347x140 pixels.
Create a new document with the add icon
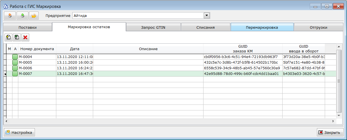pyautogui.click(x=8, y=37)
